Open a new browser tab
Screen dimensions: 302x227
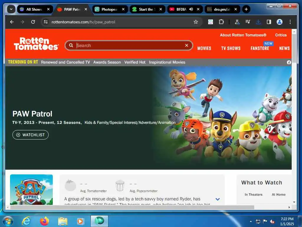[246, 9]
